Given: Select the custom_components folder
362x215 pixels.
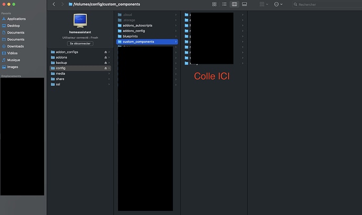Looking at the screenshot, I should tap(147, 42).
